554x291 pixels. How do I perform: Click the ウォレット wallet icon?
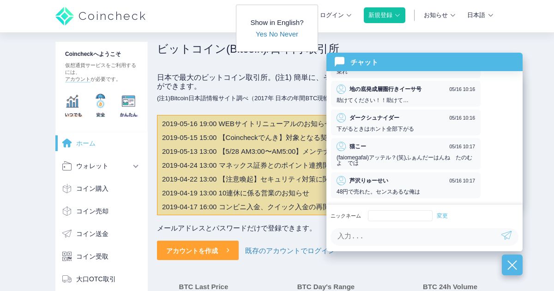tap(67, 166)
